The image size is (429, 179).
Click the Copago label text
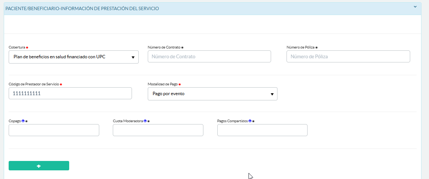[15, 121]
